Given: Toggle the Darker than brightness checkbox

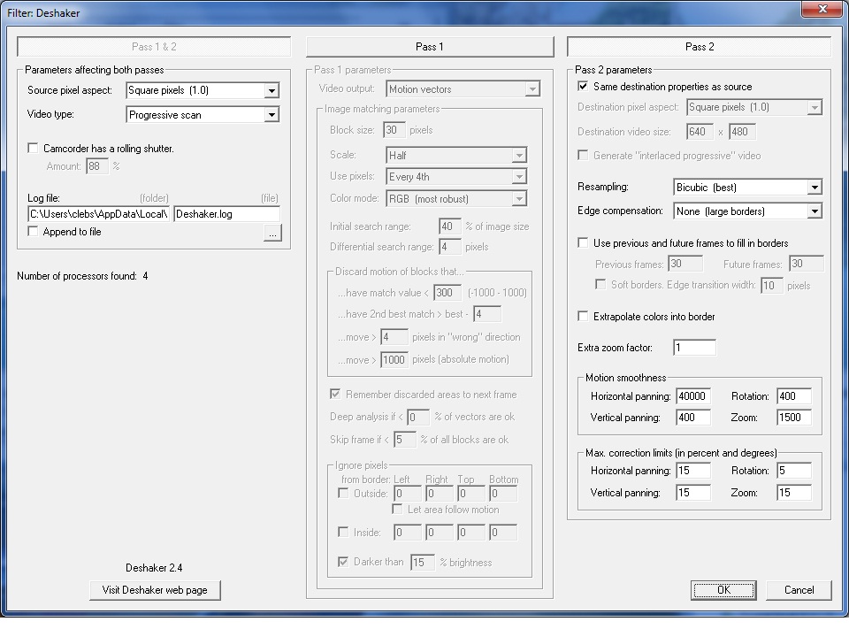Looking at the screenshot, I should coord(343,562).
